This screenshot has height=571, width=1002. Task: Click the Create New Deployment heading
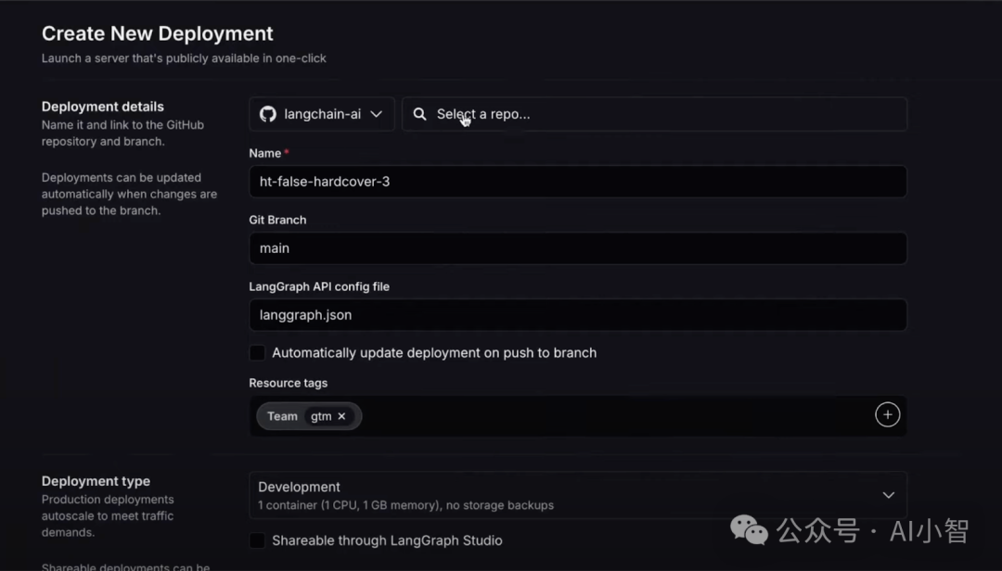(x=157, y=33)
